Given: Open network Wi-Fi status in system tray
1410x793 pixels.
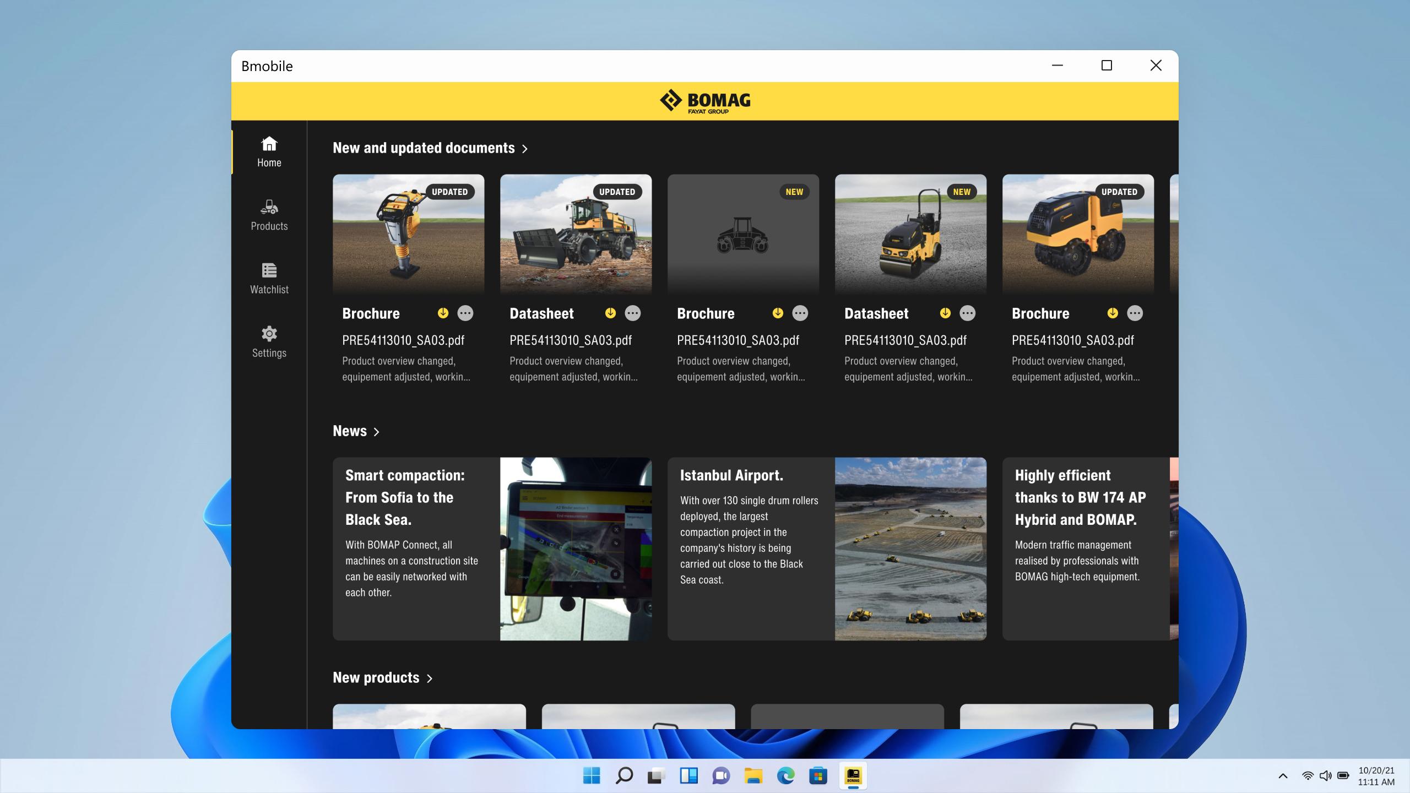Looking at the screenshot, I should click(x=1308, y=776).
